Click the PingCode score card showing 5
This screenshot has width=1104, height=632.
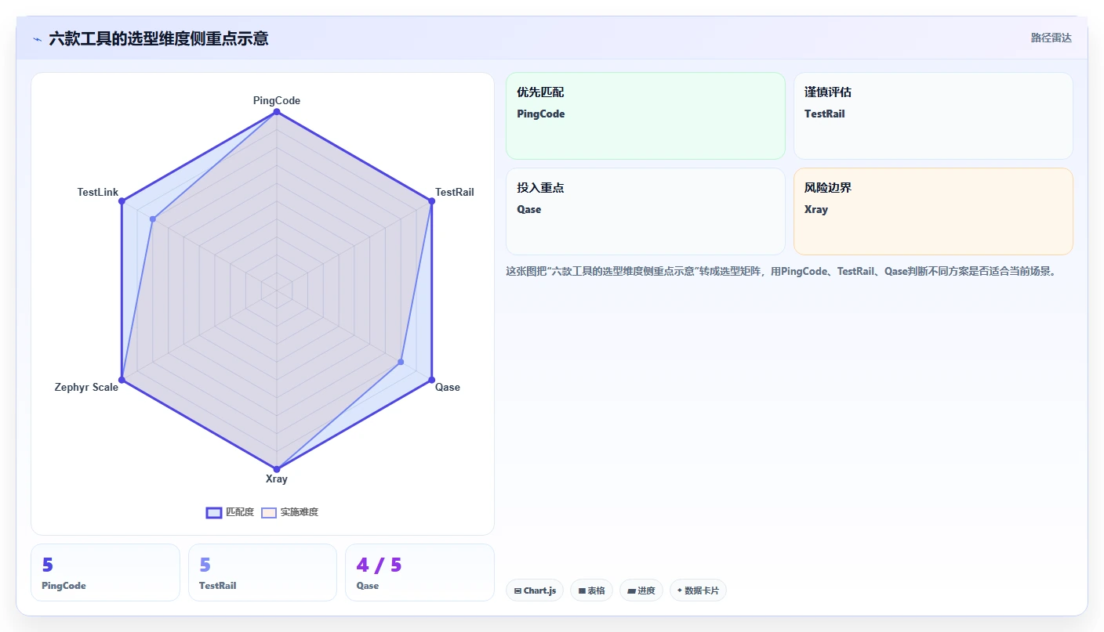(x=106, y=572)
